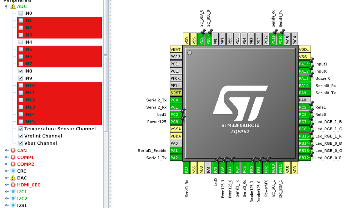Click the panel splitter handle
Viewport: 357px width, 208px height.
110,104
